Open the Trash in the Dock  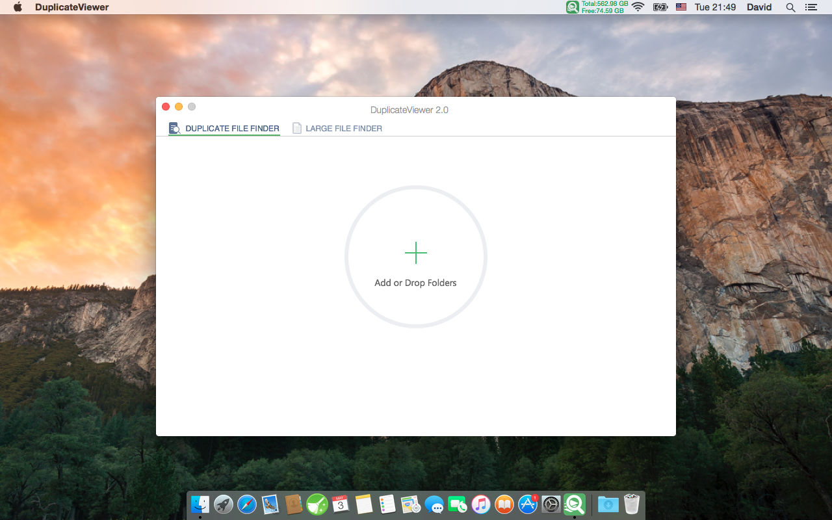click(632, 504)
